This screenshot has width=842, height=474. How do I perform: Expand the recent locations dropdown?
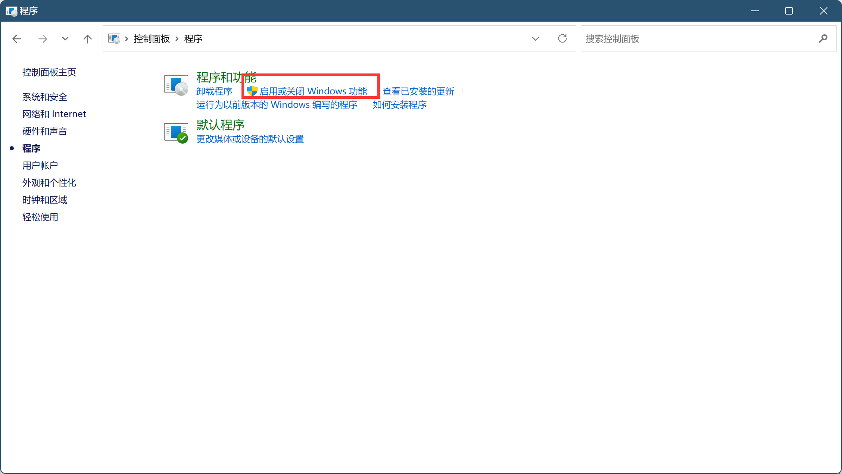point(65,39)
